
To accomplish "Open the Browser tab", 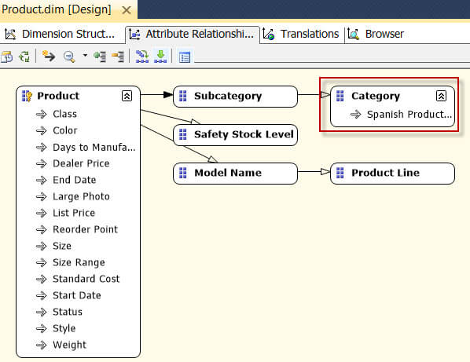I will (x=376, y=34).
